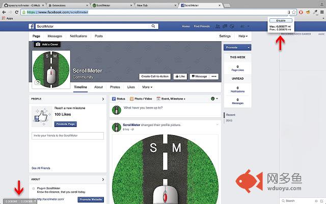Click the ScrollMeter avatar beside the post

pyautogui.click(x=117, y=127)
